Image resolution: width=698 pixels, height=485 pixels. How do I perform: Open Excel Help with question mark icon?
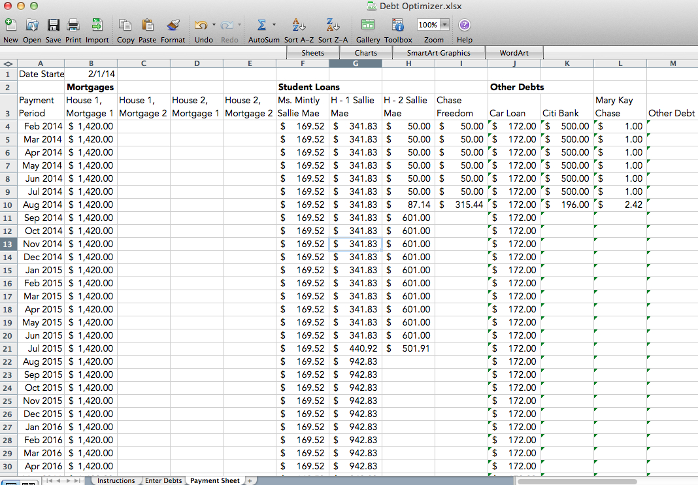pyautogui.click(x=465, y=25)
